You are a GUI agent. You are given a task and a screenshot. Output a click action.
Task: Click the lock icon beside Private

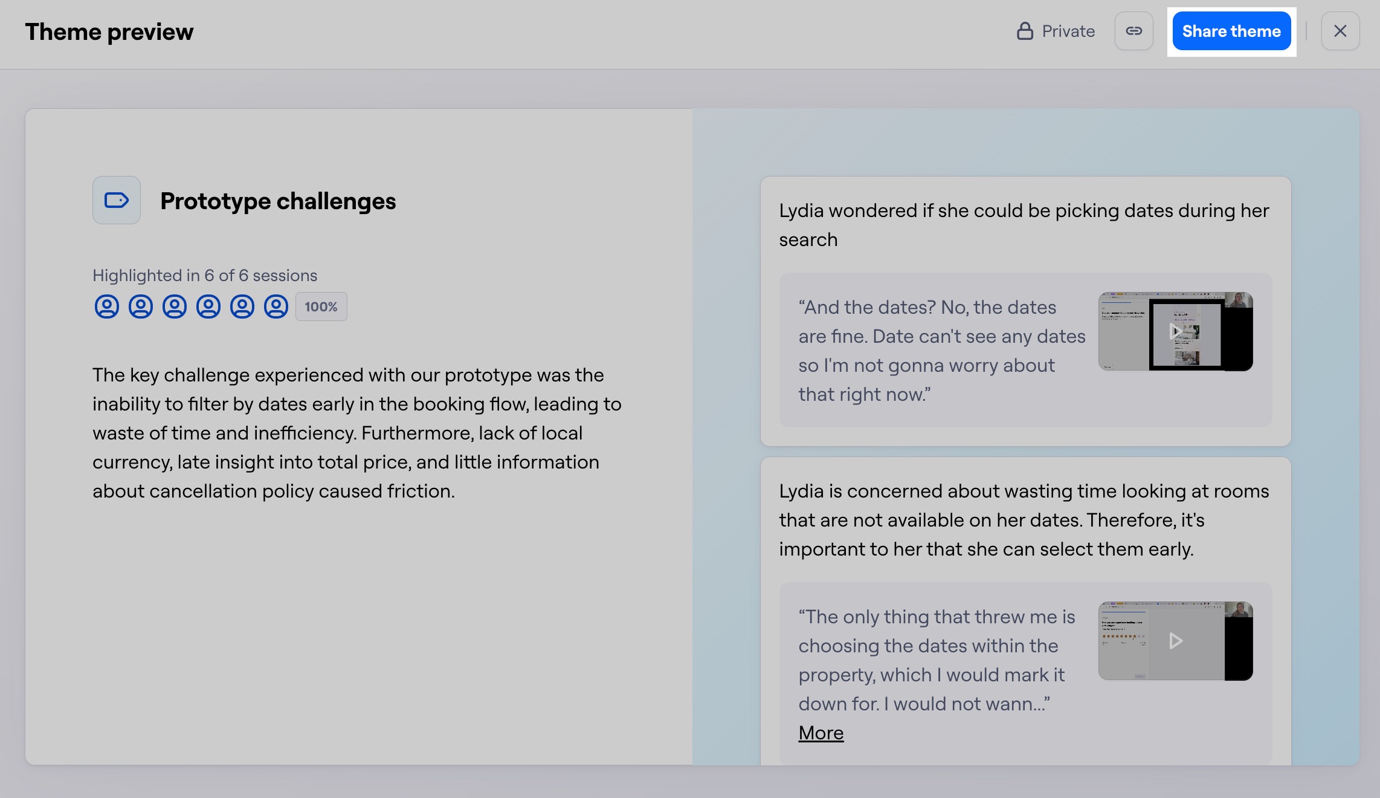(x=1024, y=30)
